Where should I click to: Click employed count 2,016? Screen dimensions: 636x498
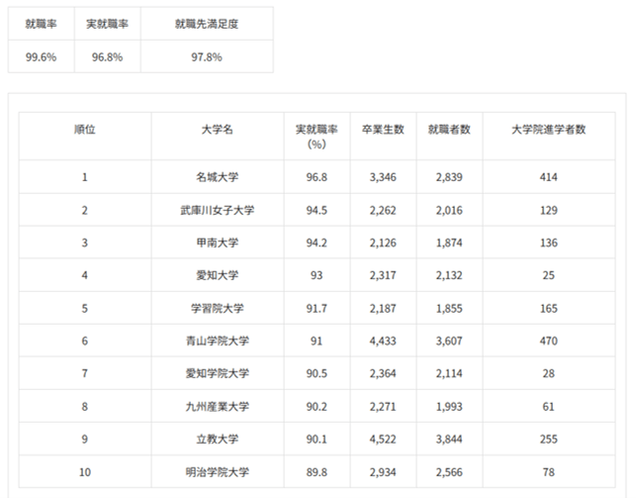(449, 210)
